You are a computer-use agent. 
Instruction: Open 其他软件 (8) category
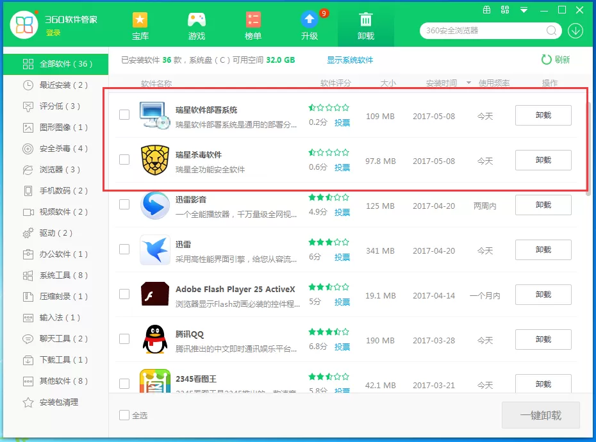pyautogui.click(x=56, y=381)
